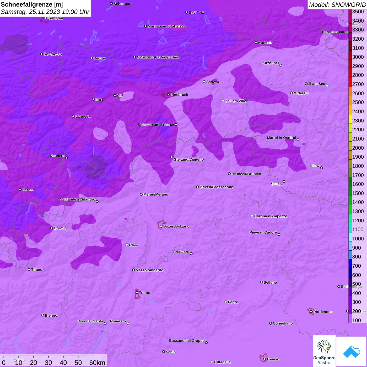Click the Kempten city marker dot
Viewport: 367px width, 367px height.
45,18
